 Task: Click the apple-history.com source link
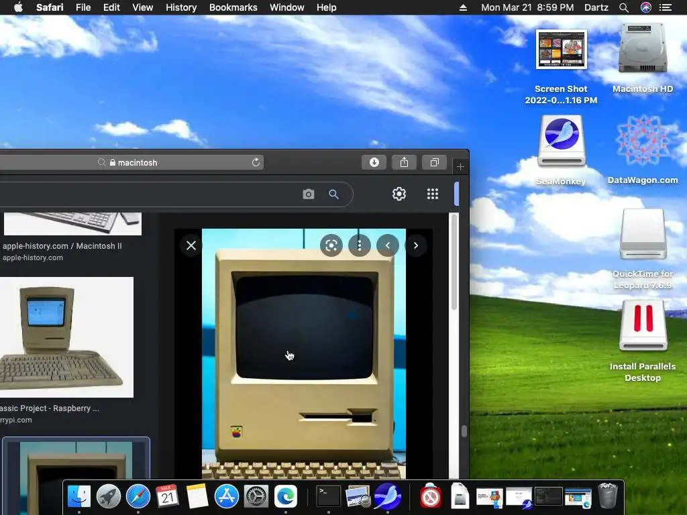tap(33, 257)
